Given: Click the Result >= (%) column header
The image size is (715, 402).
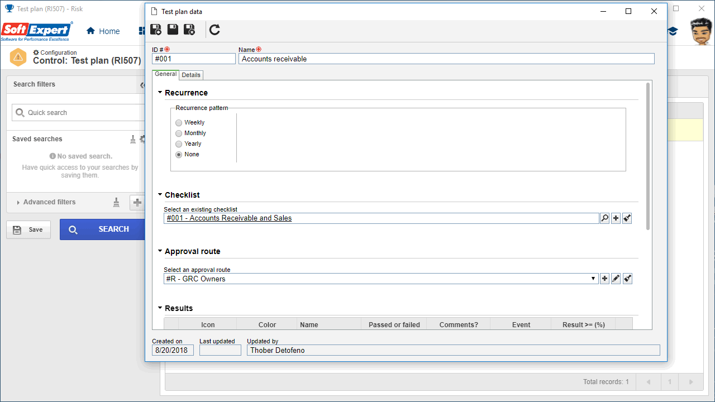Looking at the screenshot, I should click(x=584, y=324).
